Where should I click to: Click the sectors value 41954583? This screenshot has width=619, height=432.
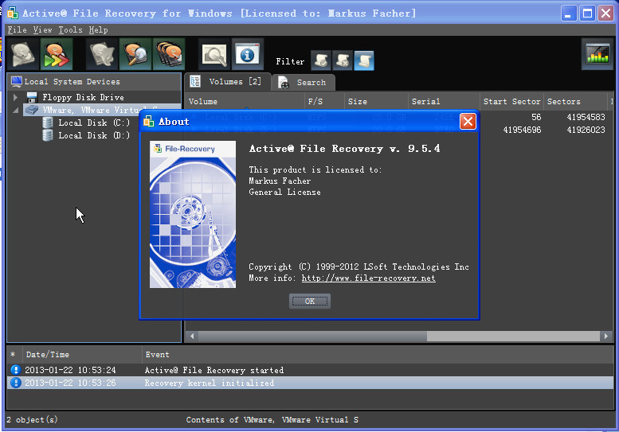[x=586, y=117]
